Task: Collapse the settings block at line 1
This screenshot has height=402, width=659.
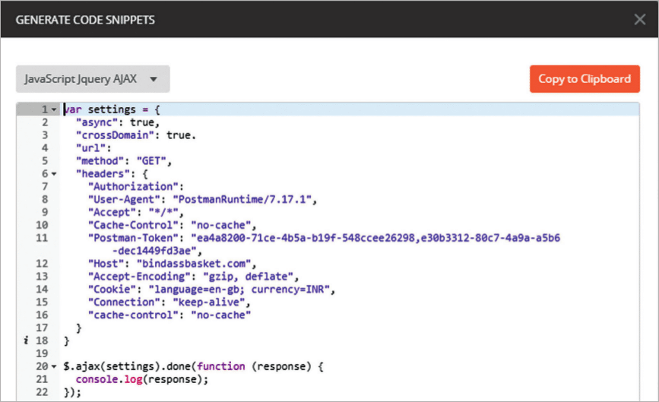Action: [54, 110]
